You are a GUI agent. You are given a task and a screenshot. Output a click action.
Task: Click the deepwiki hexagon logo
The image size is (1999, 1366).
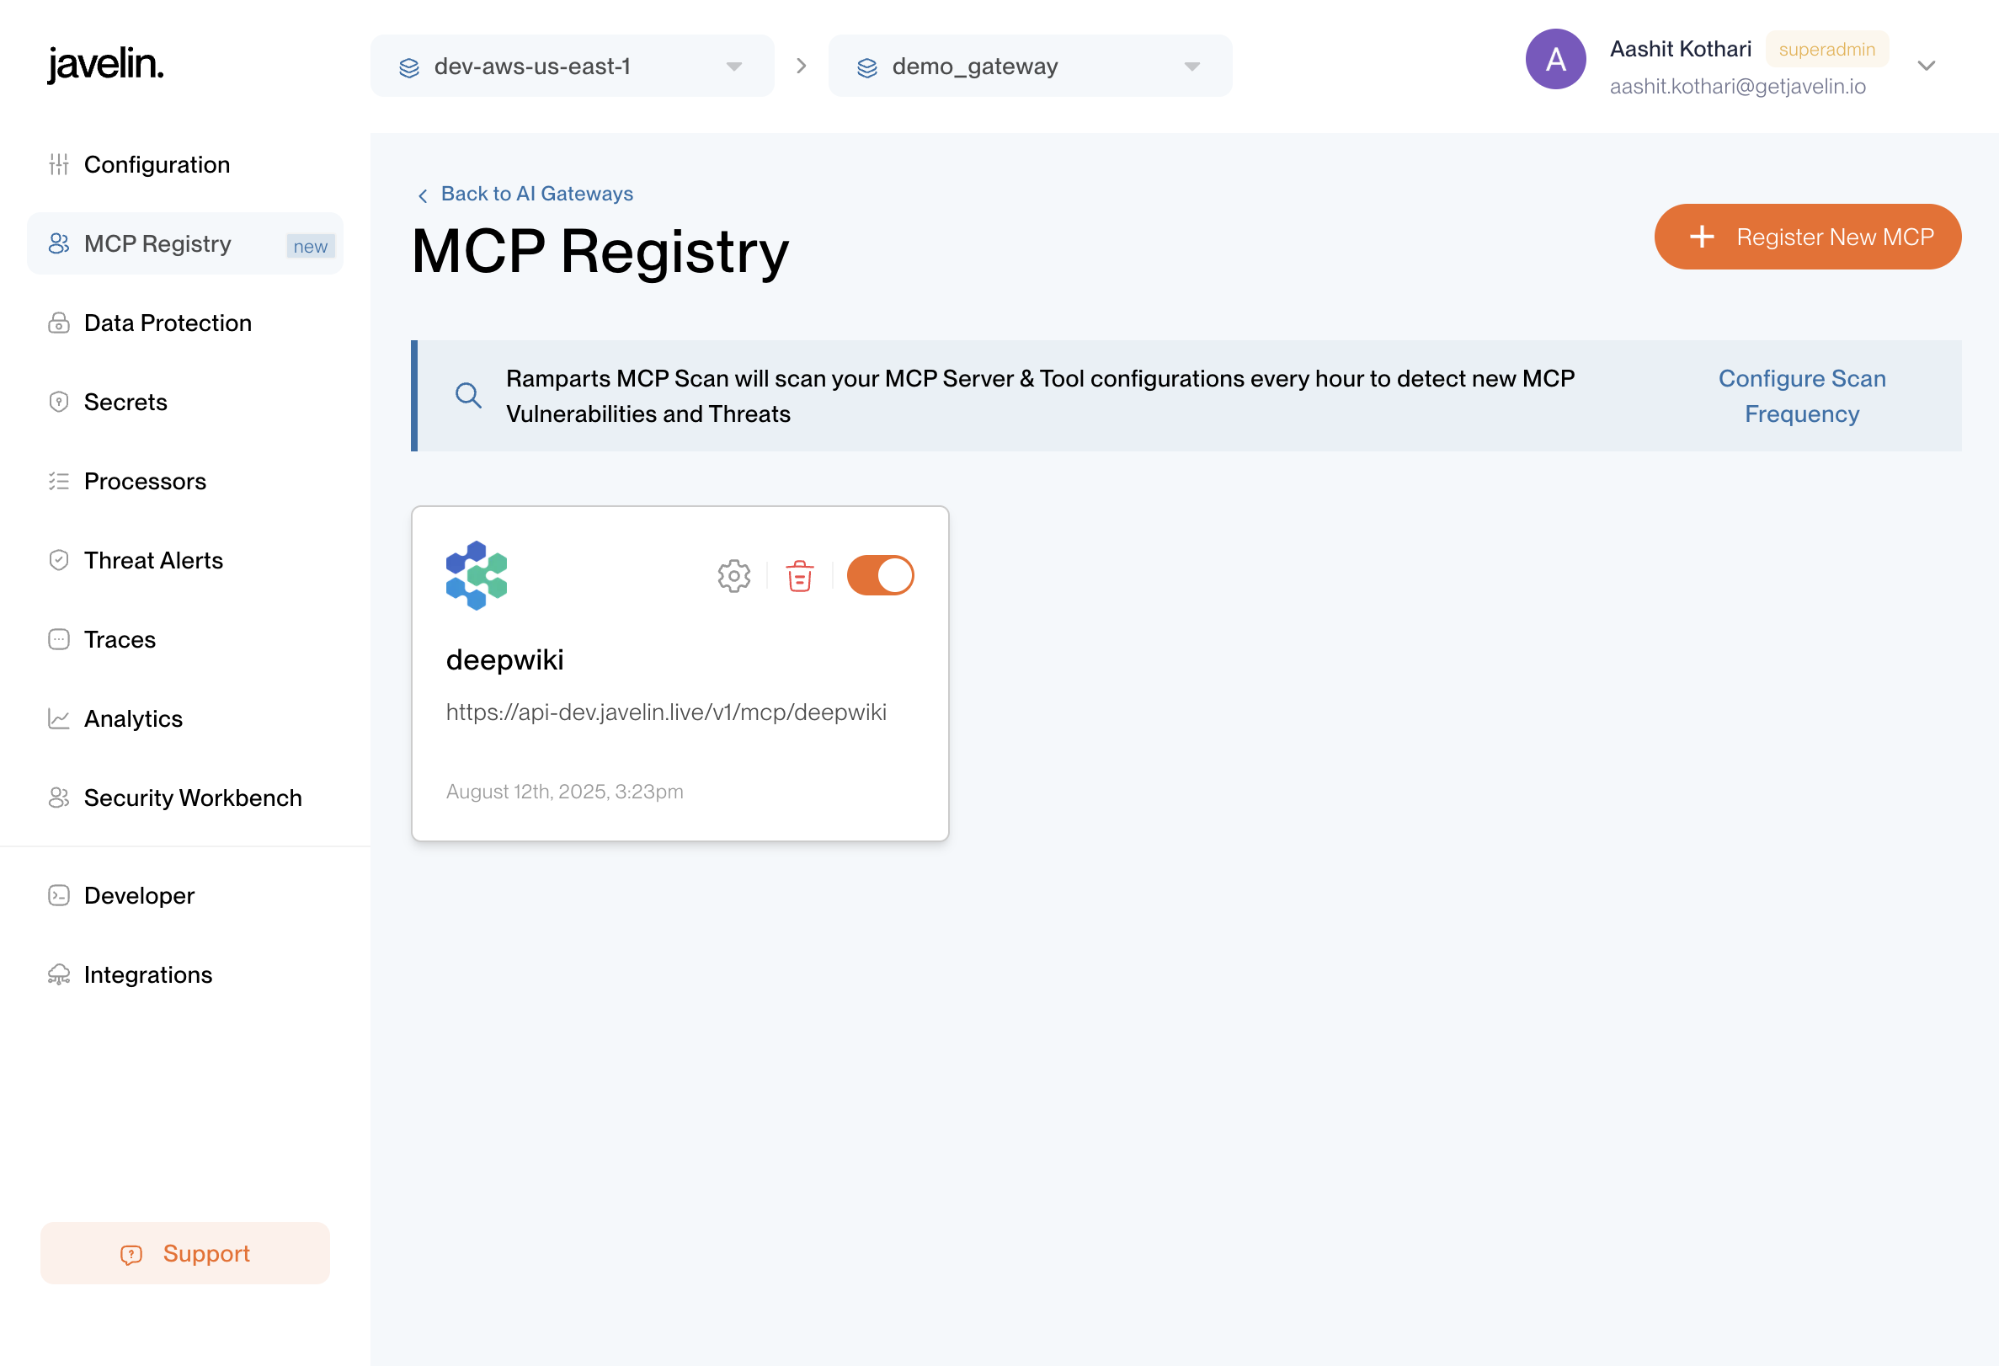point(477,575)
